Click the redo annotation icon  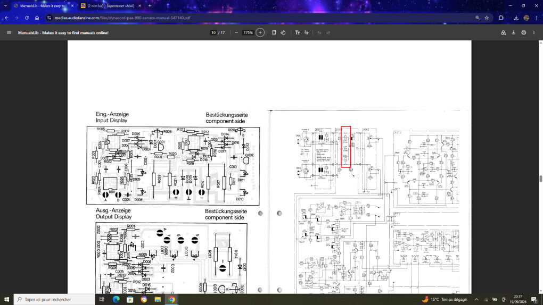[328, 32]
